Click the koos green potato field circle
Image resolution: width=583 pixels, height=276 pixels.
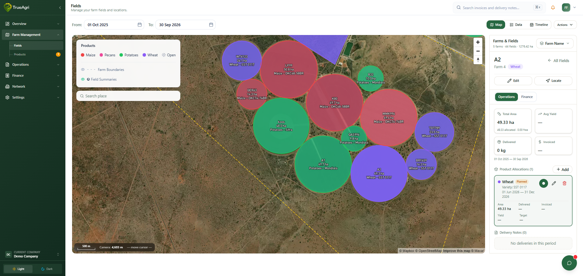click(x=281, y=126)
